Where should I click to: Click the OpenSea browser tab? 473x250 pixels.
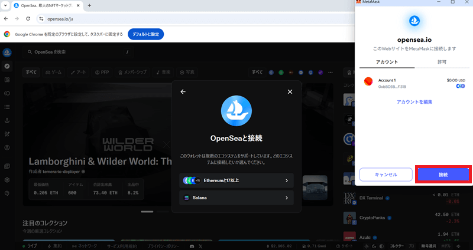(x=47, y=5)
